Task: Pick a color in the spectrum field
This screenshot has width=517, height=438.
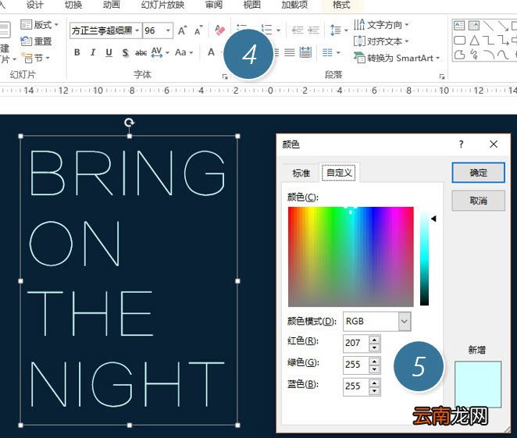Action: click(351, 257)
